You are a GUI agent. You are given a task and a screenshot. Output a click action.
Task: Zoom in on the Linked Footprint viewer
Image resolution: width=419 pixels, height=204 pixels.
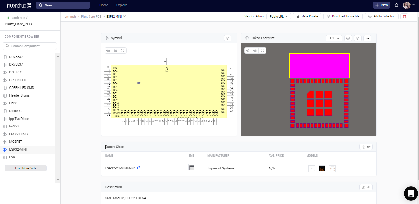(x=248, y=51)
